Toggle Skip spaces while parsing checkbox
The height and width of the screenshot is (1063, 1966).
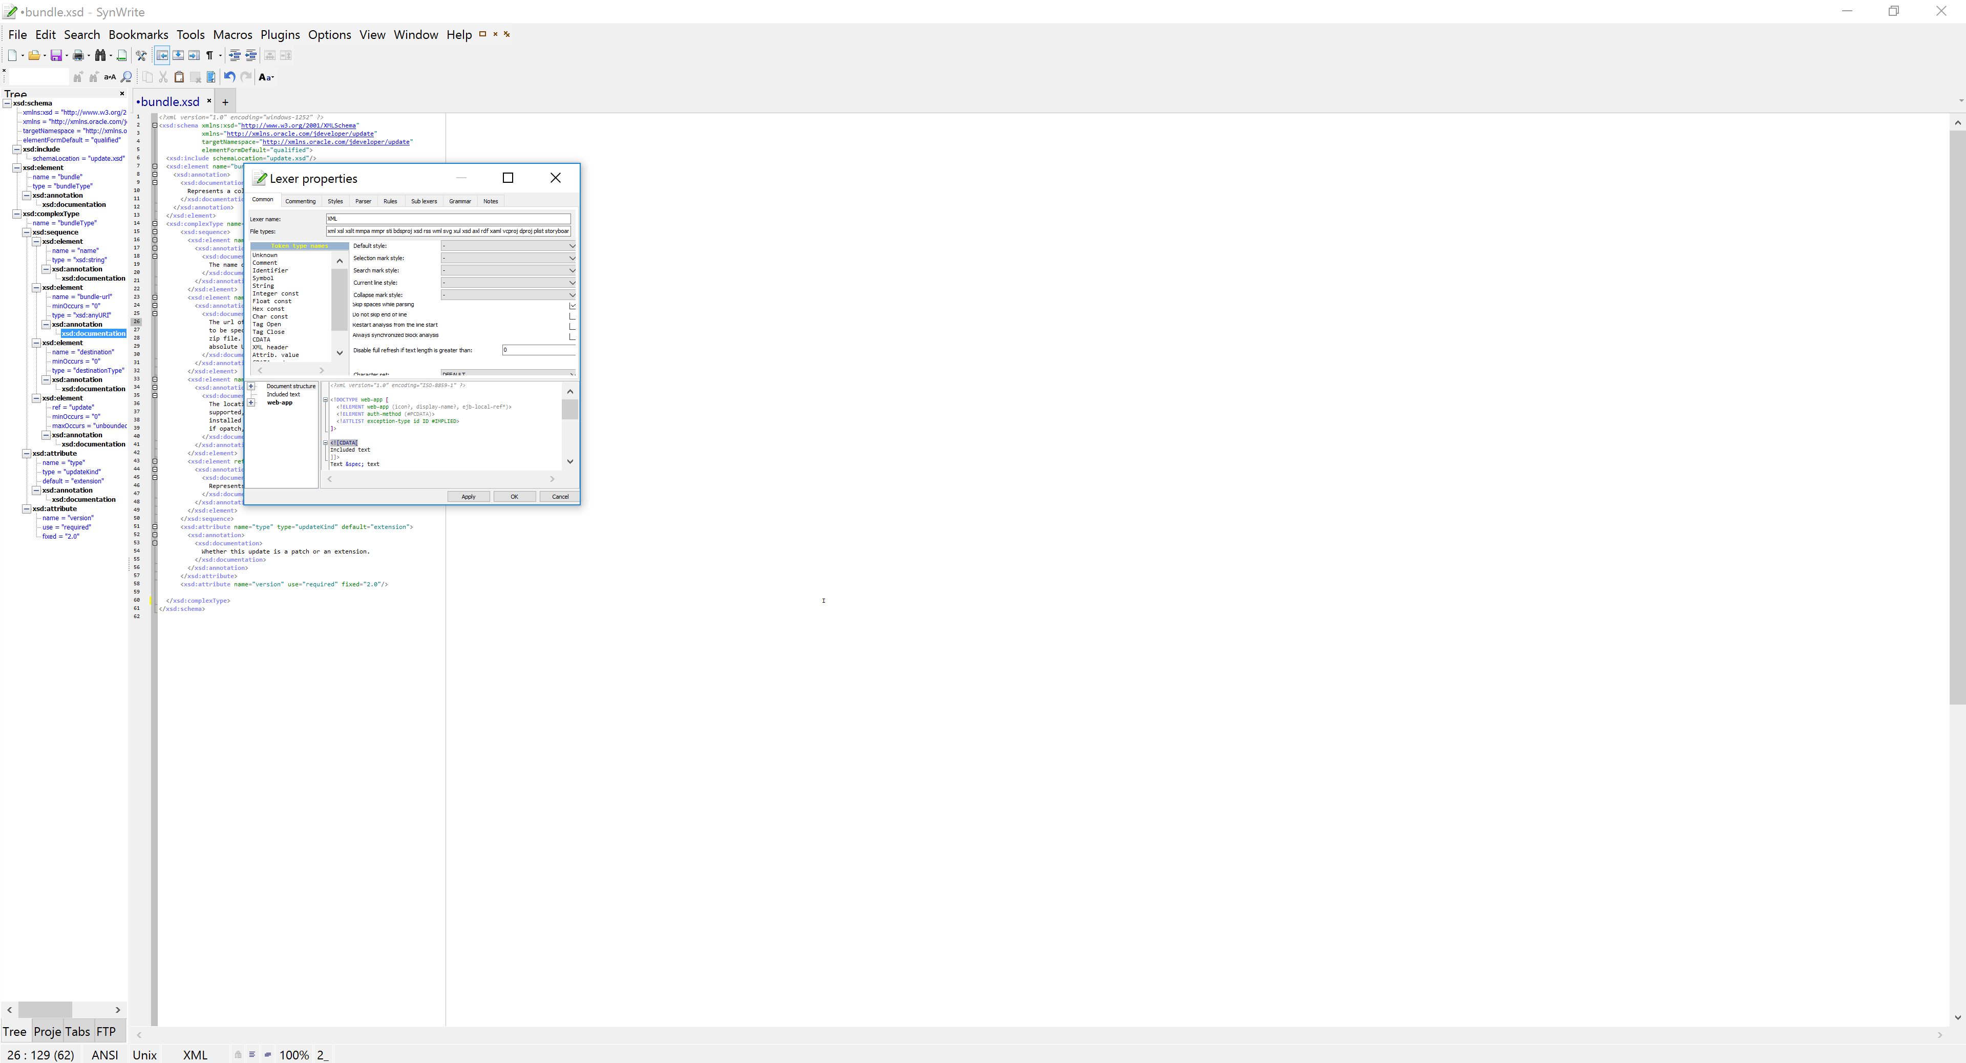[572, 305]
